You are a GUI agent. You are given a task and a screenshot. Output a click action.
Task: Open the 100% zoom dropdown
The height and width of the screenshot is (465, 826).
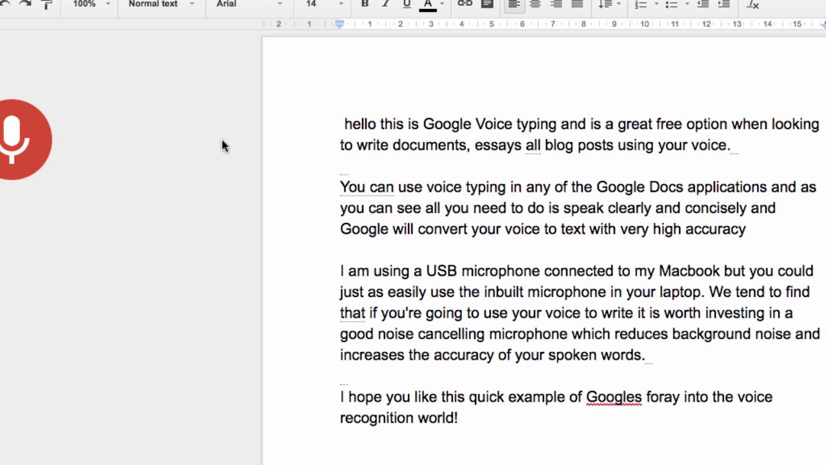pyautogui.click(x=91, y=4)
